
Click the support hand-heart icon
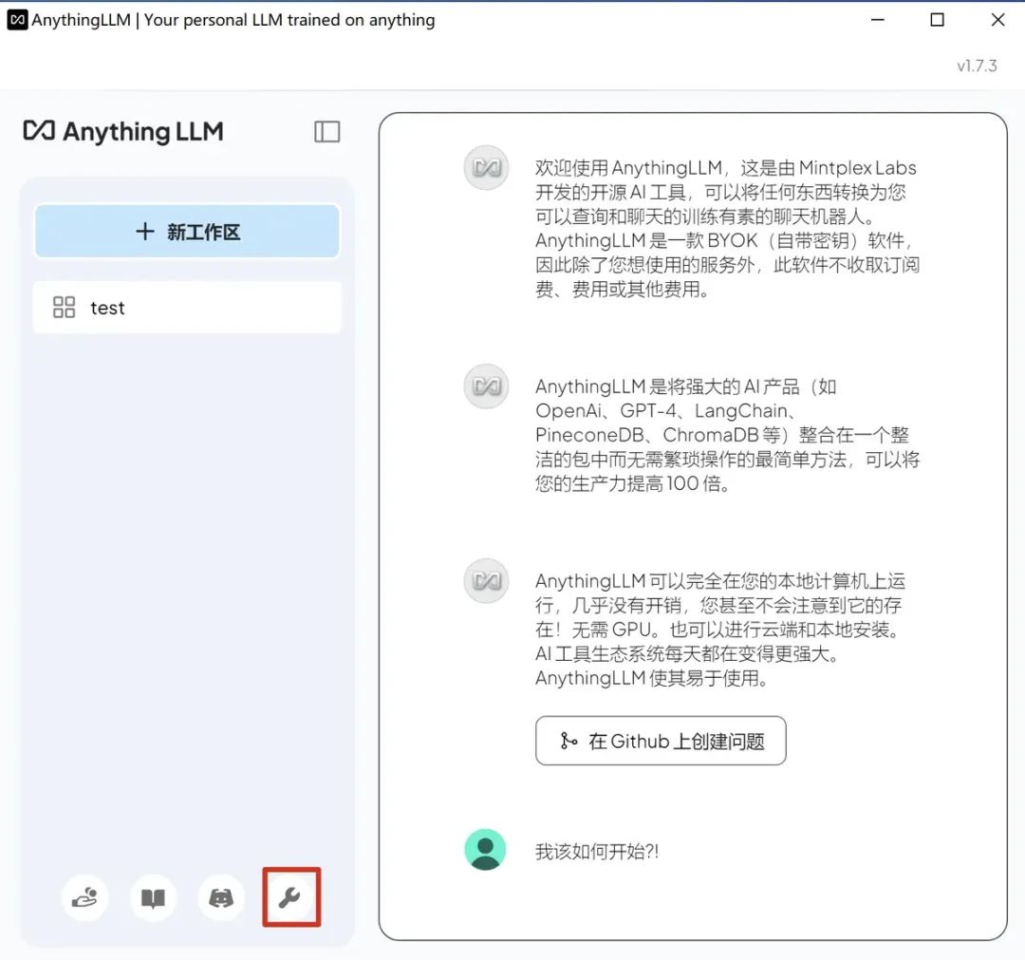pyautogui.click(x=84, y=898)
